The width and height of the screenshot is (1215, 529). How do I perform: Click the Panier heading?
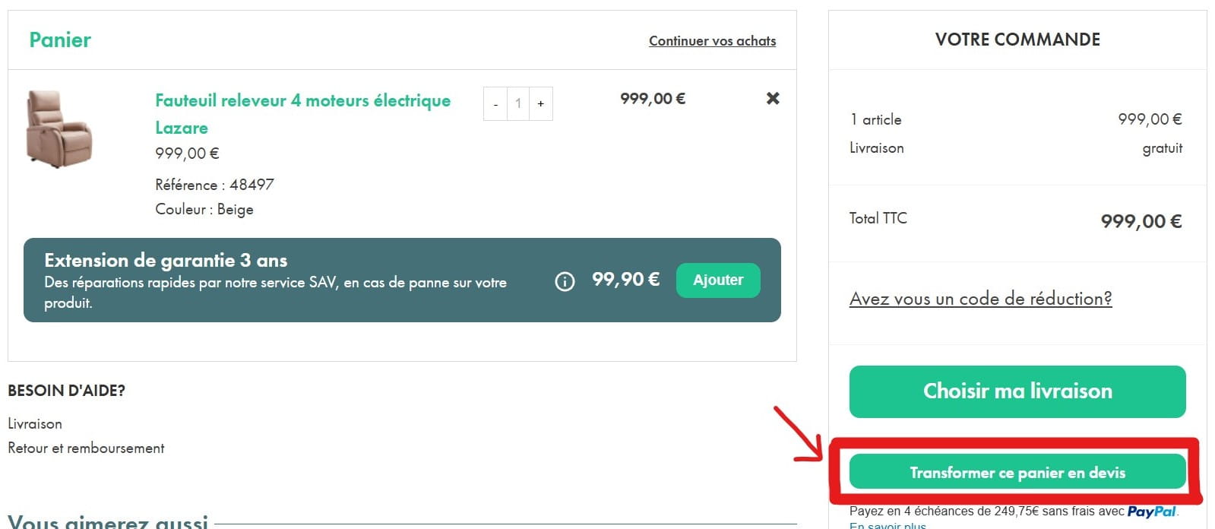pos(60,40)
